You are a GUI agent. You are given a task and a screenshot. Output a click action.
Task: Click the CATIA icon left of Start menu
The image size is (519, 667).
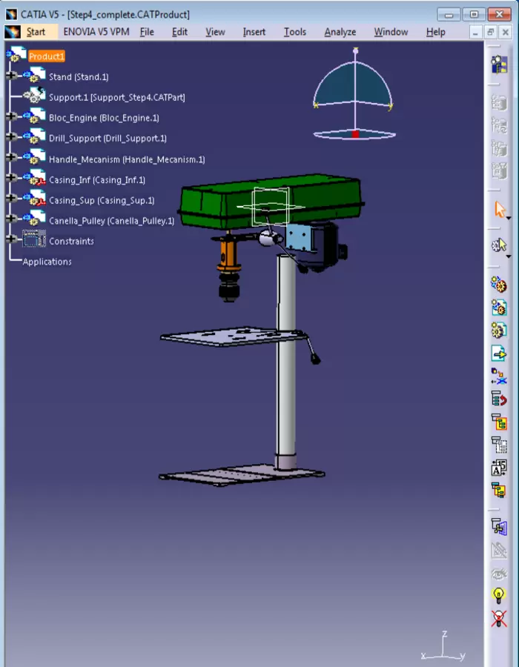[13, 32]
